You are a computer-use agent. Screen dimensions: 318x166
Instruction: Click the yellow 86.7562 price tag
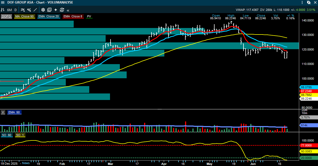[x=309, y=95]
